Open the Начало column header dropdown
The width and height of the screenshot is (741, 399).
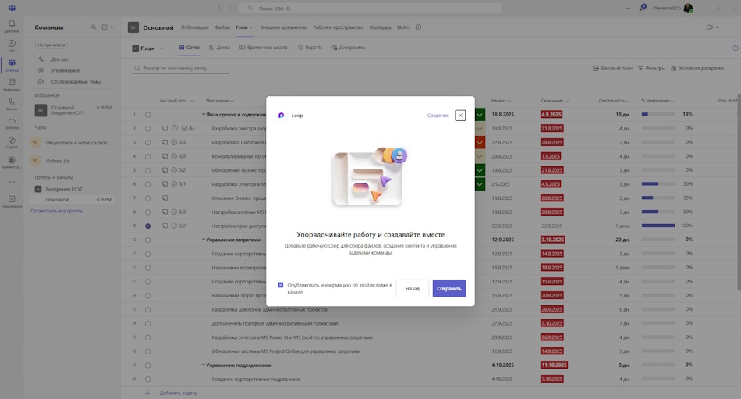click(509, 101)
